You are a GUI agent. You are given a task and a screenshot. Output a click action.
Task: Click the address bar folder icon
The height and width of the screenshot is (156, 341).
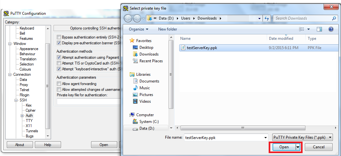point(150,18)
